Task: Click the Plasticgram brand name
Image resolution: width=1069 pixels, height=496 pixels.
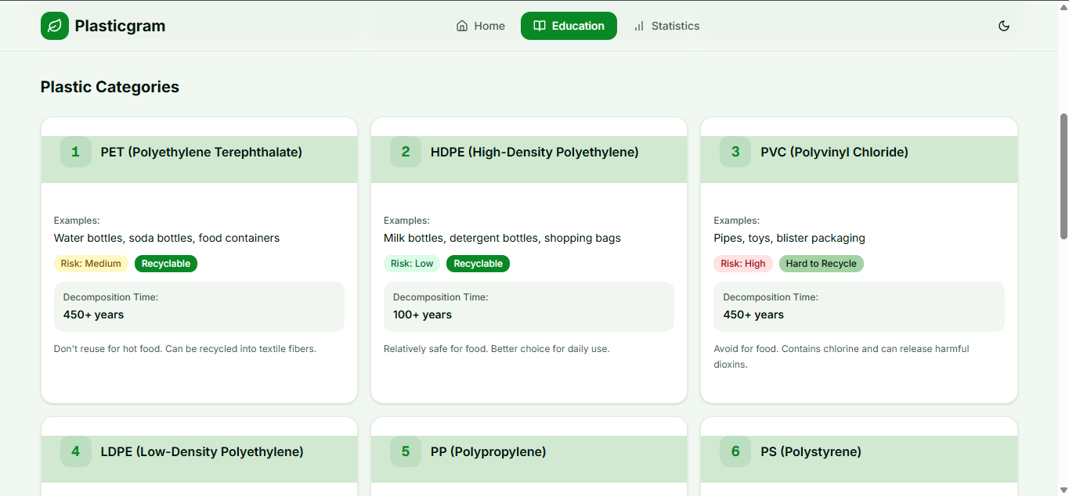Action: [120, 26]
